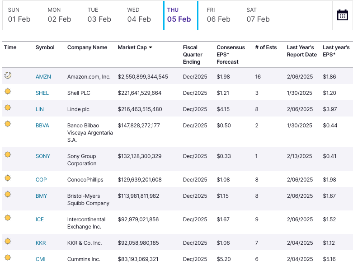This screenshot has height=266, width=353.
Task: Click the sun icon next to BBVA
Action: (8, 124)
